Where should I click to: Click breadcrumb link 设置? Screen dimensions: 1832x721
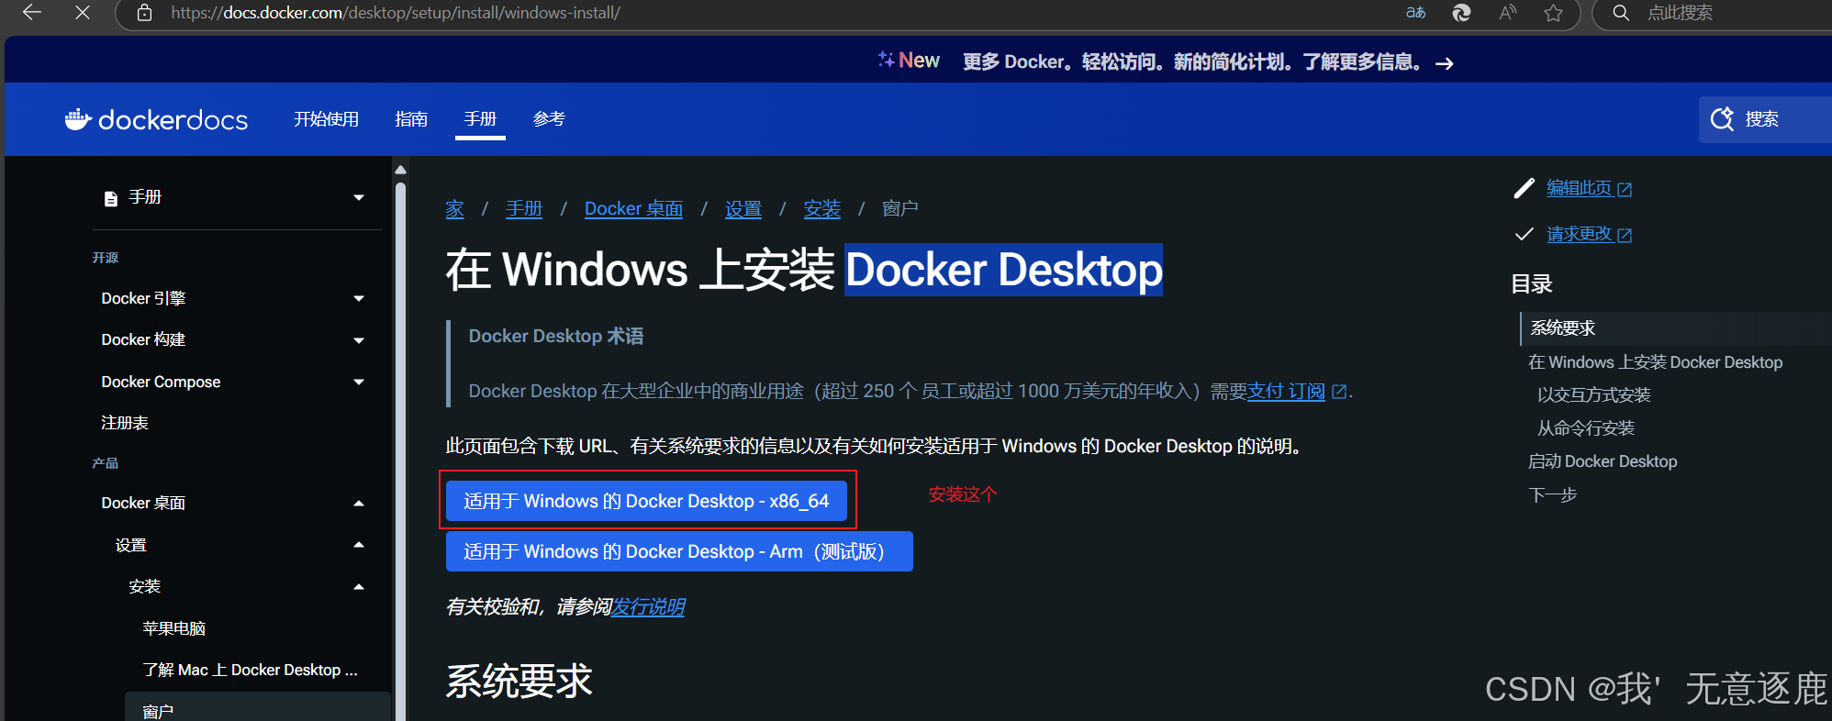pyautogui.click(x=743, y=209)
